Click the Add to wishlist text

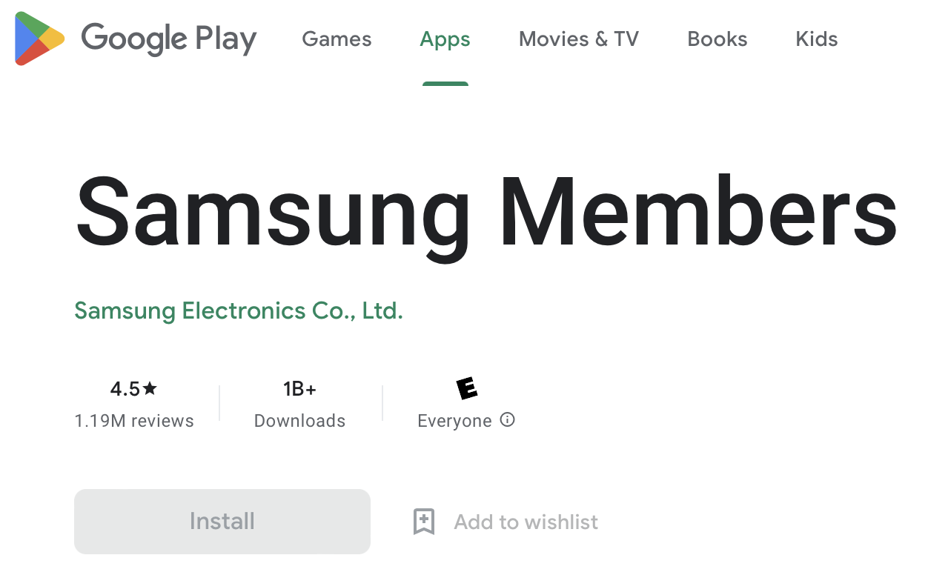click(526, 522)
